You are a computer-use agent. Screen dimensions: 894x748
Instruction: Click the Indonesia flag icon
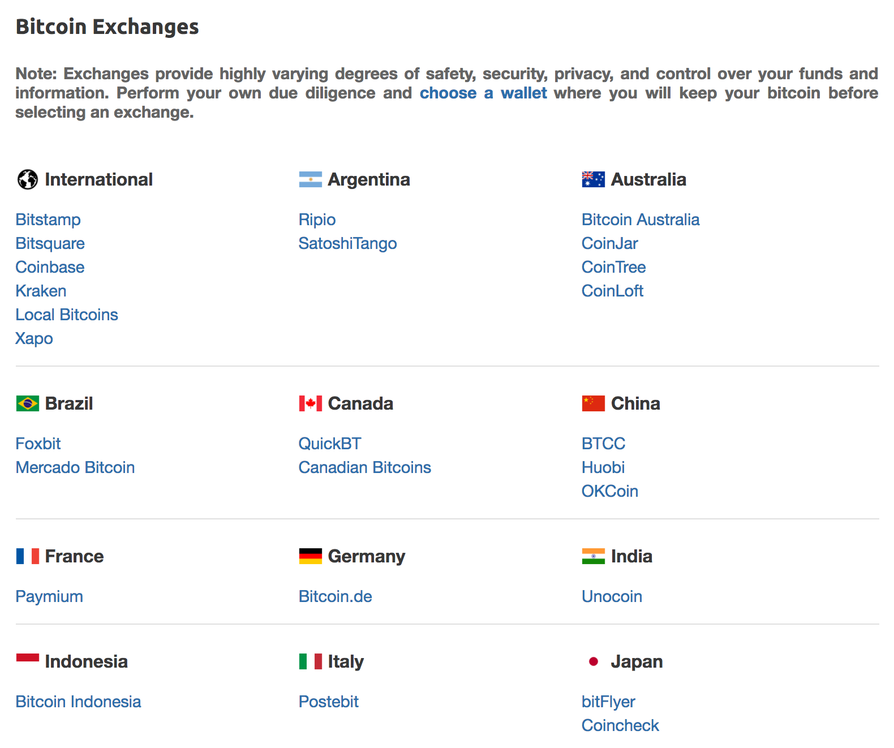[27, 661]
